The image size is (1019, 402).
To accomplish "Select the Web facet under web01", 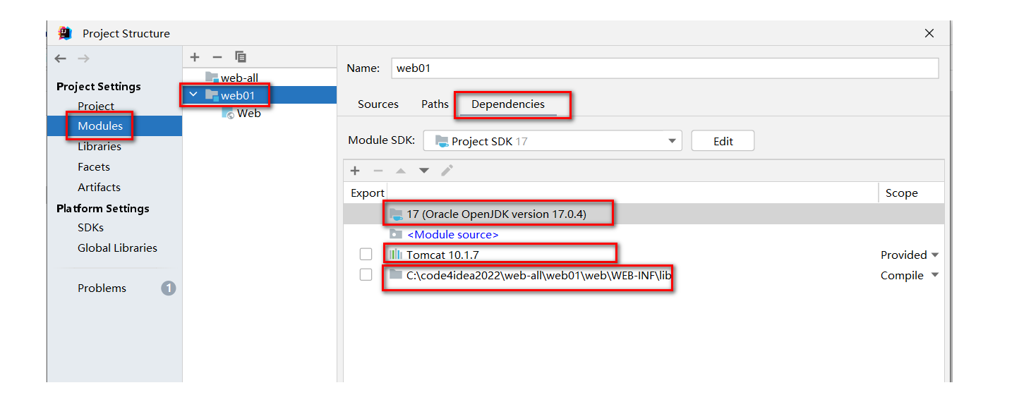I will point(249,113).
